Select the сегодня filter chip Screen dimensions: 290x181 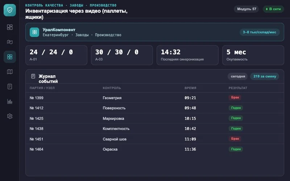pos(238,76)
